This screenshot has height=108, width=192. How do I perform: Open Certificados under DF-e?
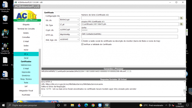26,61
